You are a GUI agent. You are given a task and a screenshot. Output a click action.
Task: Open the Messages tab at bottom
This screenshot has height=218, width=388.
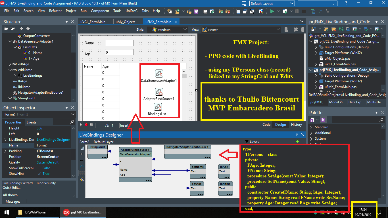point(13,202)
